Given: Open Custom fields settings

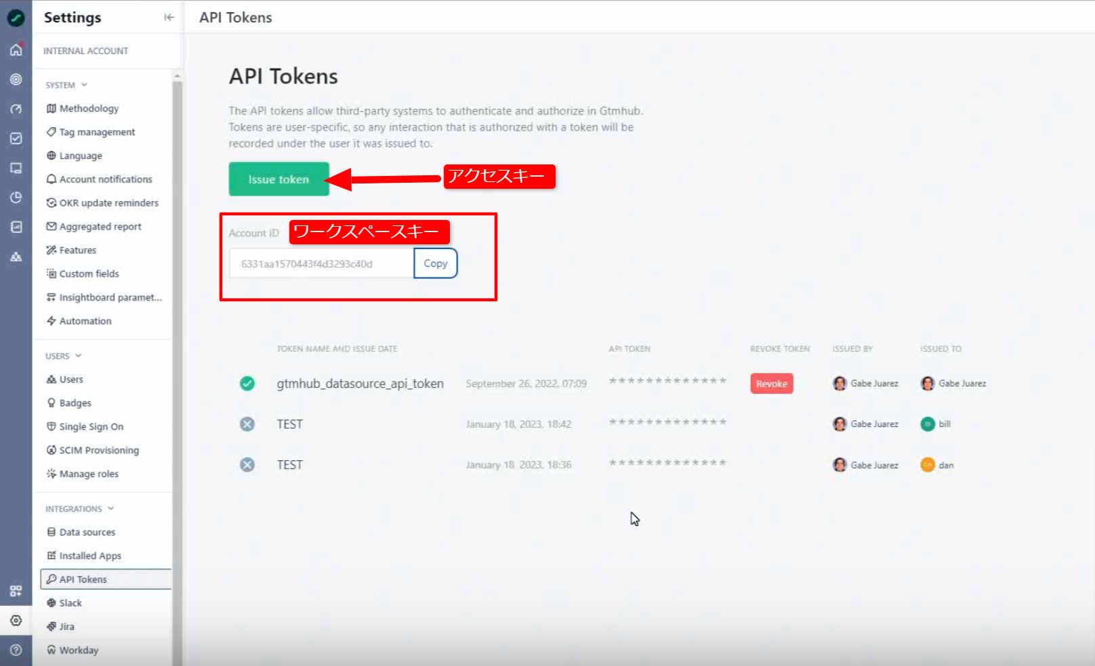Looking at the screenshot, I should 83,274.
